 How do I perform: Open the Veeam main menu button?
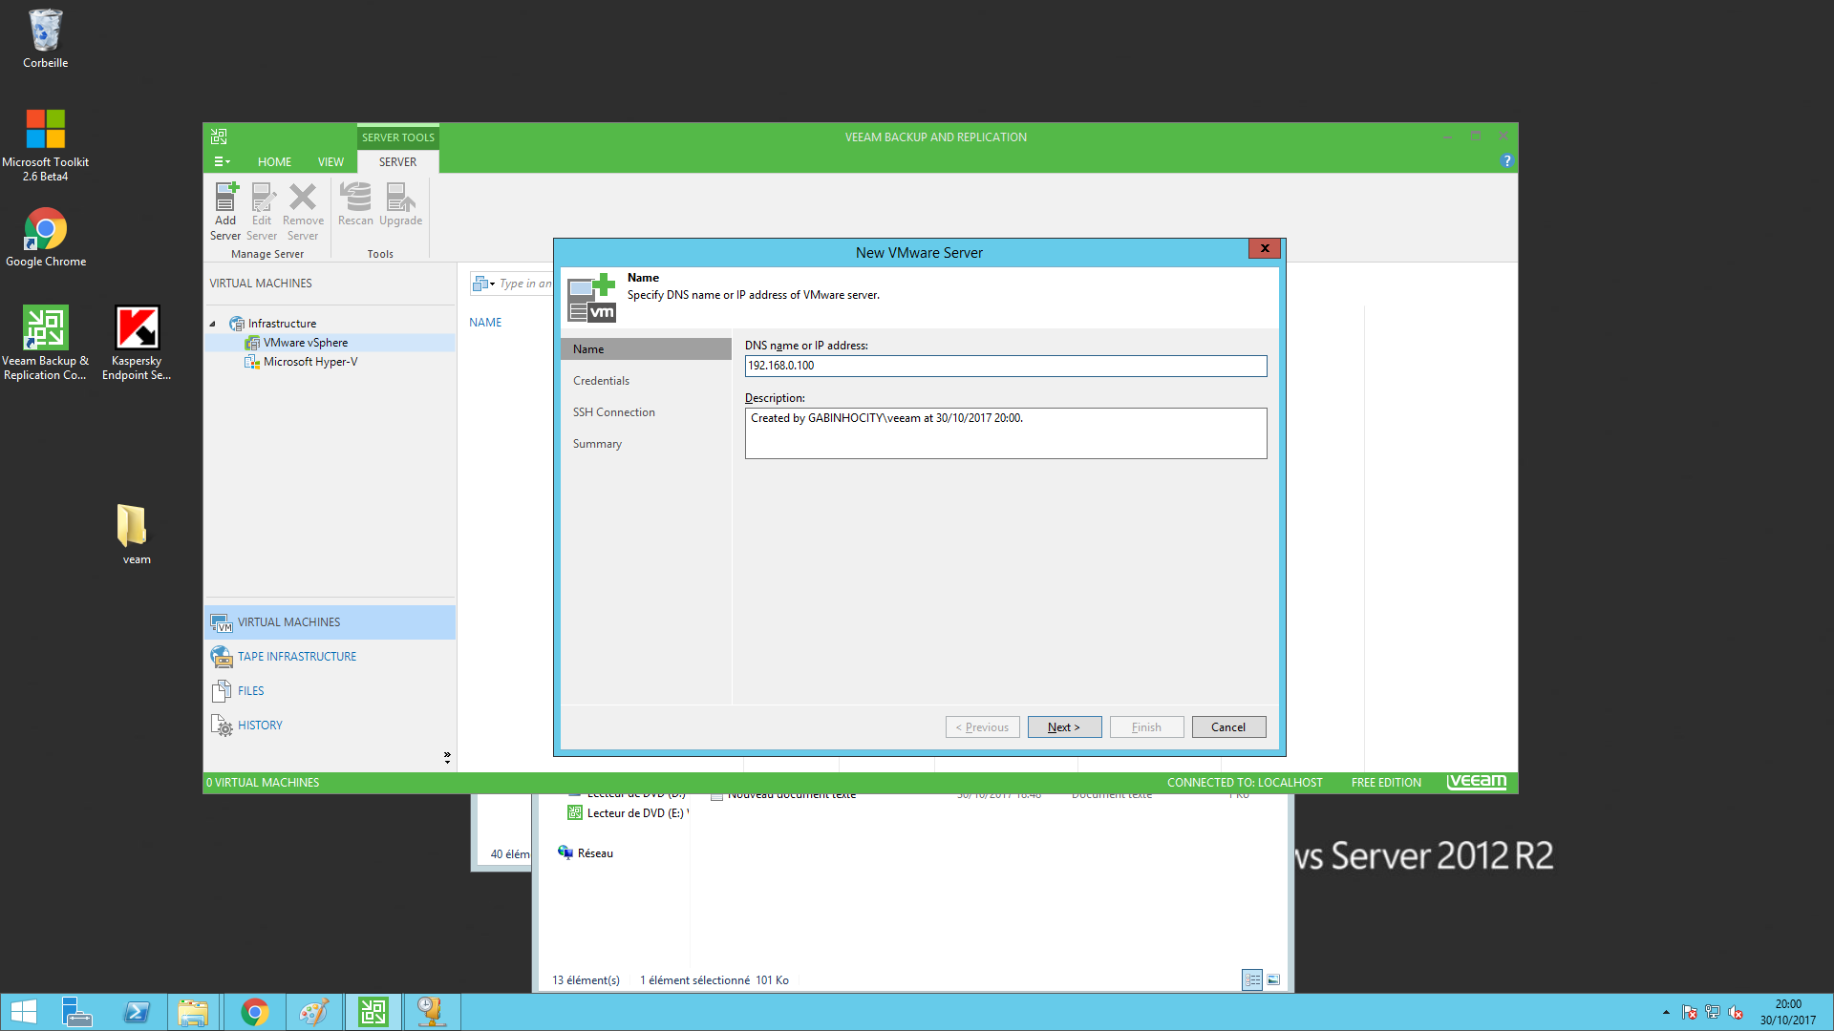tap(222, 161)
